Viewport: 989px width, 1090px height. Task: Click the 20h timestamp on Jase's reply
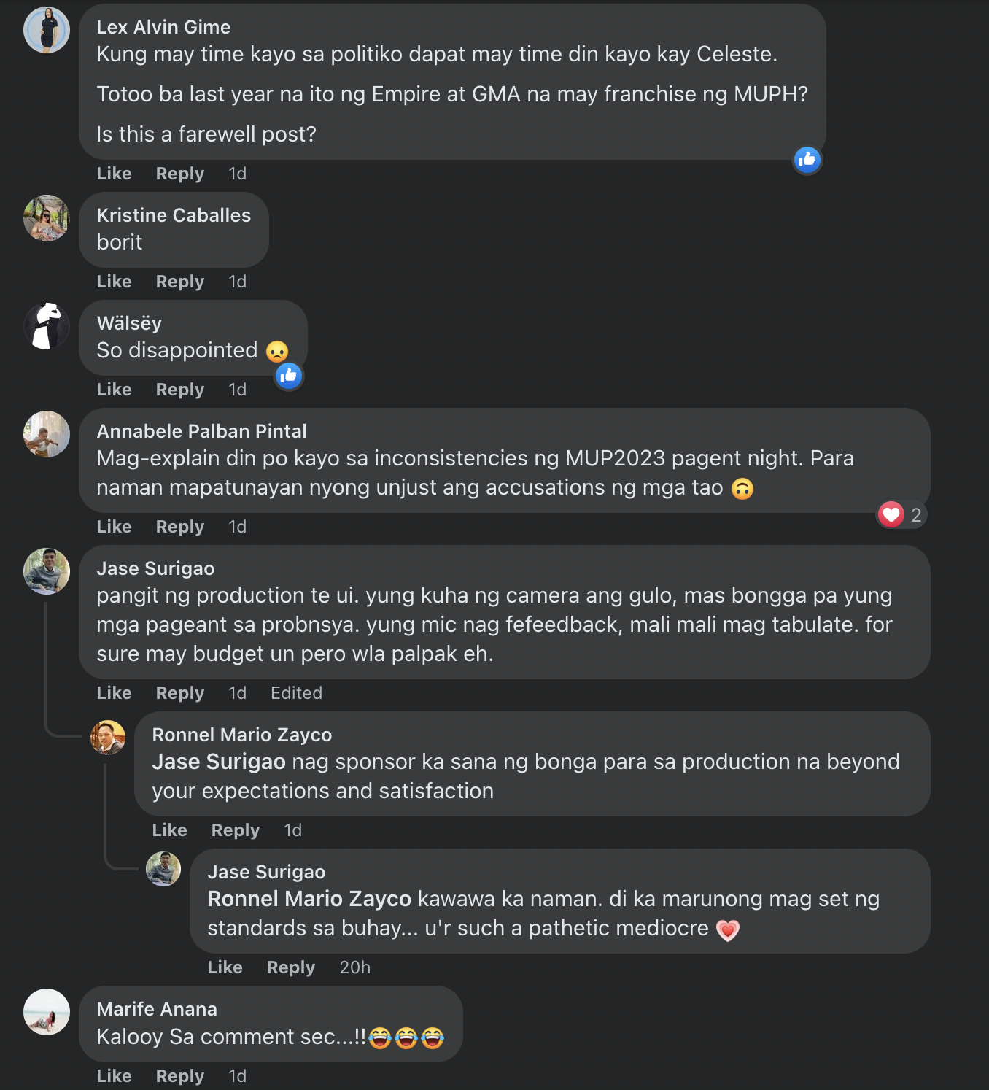pyautogui.click(x=355, y=967)
